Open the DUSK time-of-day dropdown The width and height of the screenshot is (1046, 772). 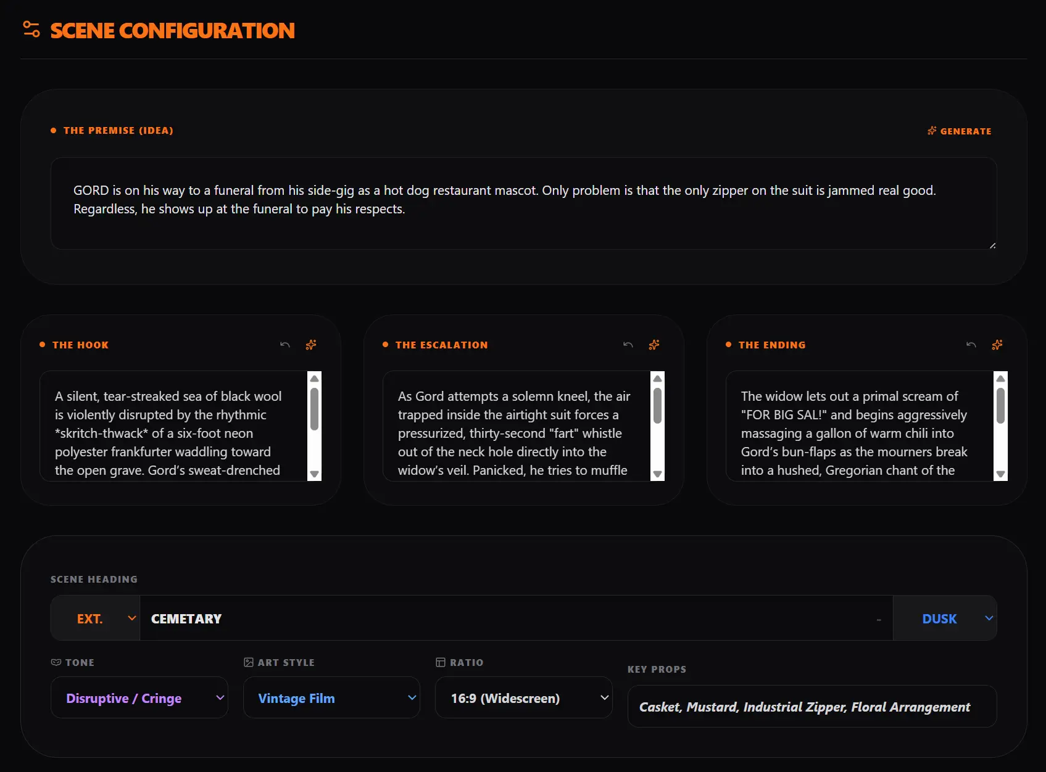[x=944, y=618]
